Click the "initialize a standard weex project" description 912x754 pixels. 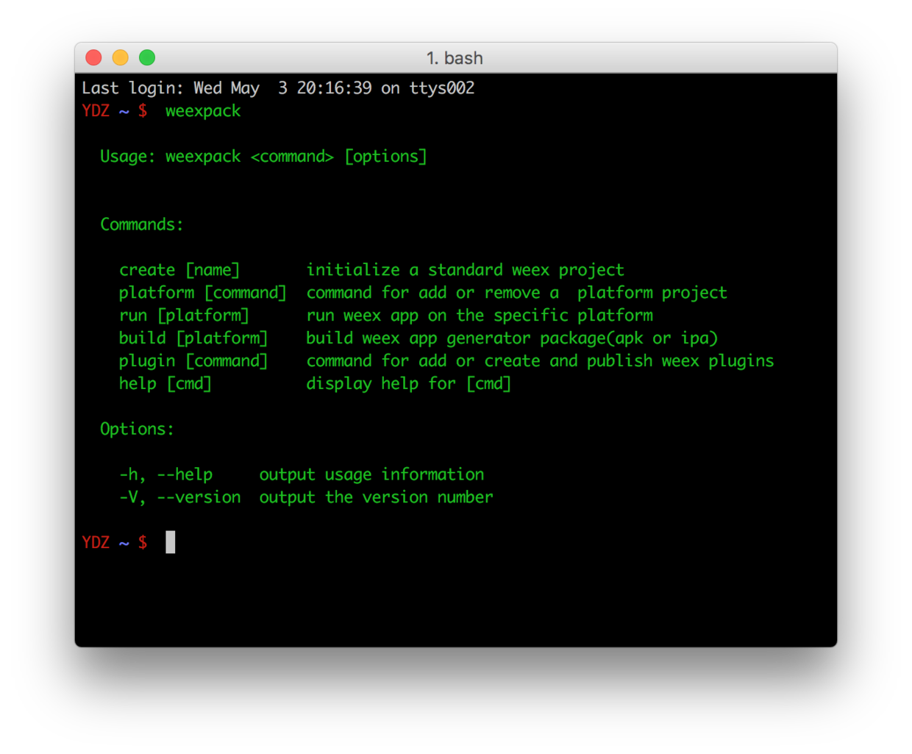coord(465,270)
